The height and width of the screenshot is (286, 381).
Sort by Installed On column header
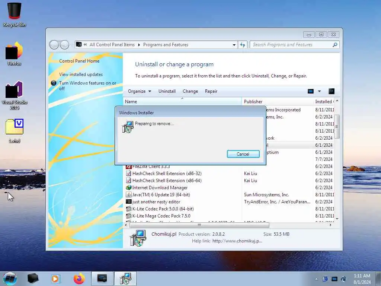pyautogui.click(x=324, y=101)
